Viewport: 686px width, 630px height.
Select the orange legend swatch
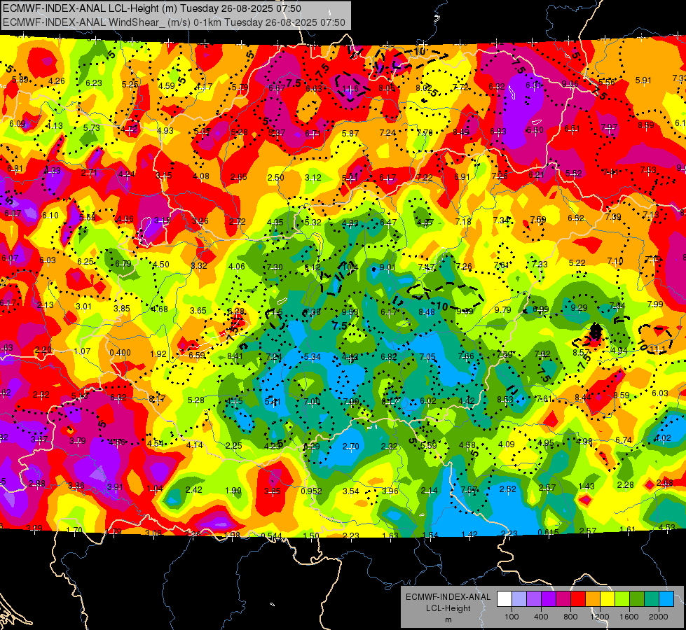tap(593, 598)
